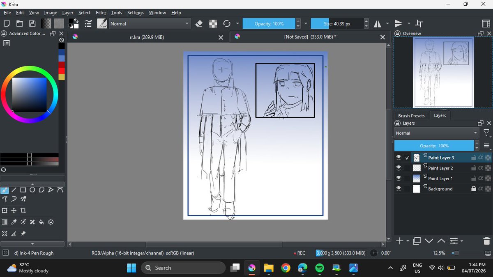
Task: Select the Freehand Brush tool
Action: click(x=5, y=190)
